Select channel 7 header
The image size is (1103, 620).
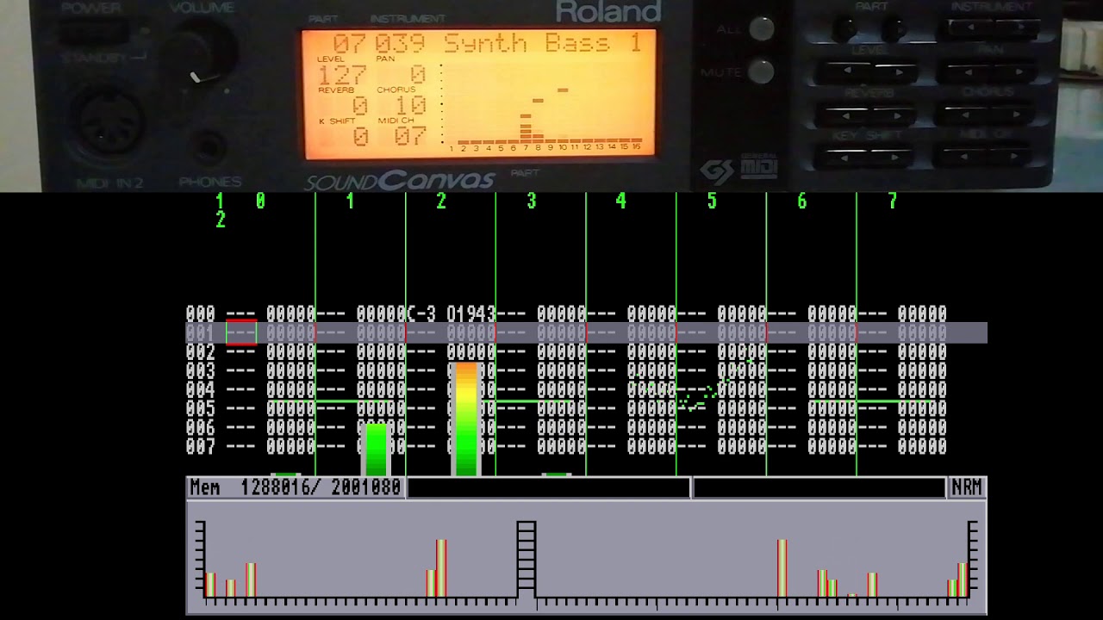click(893, 201)
